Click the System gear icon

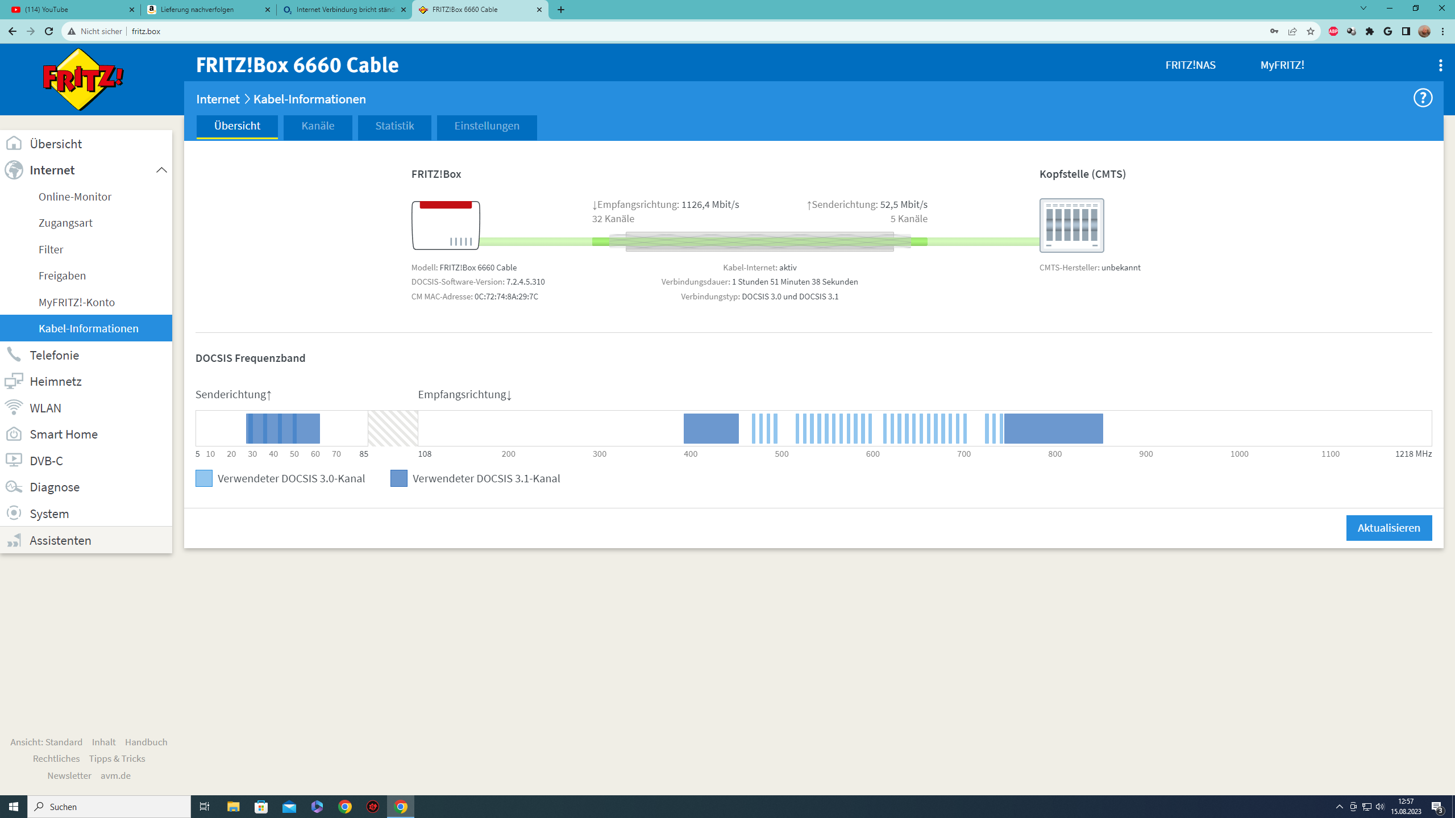click(x=14, y=513)
